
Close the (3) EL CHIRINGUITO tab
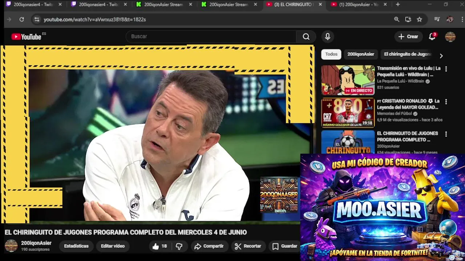pos(320,4)
